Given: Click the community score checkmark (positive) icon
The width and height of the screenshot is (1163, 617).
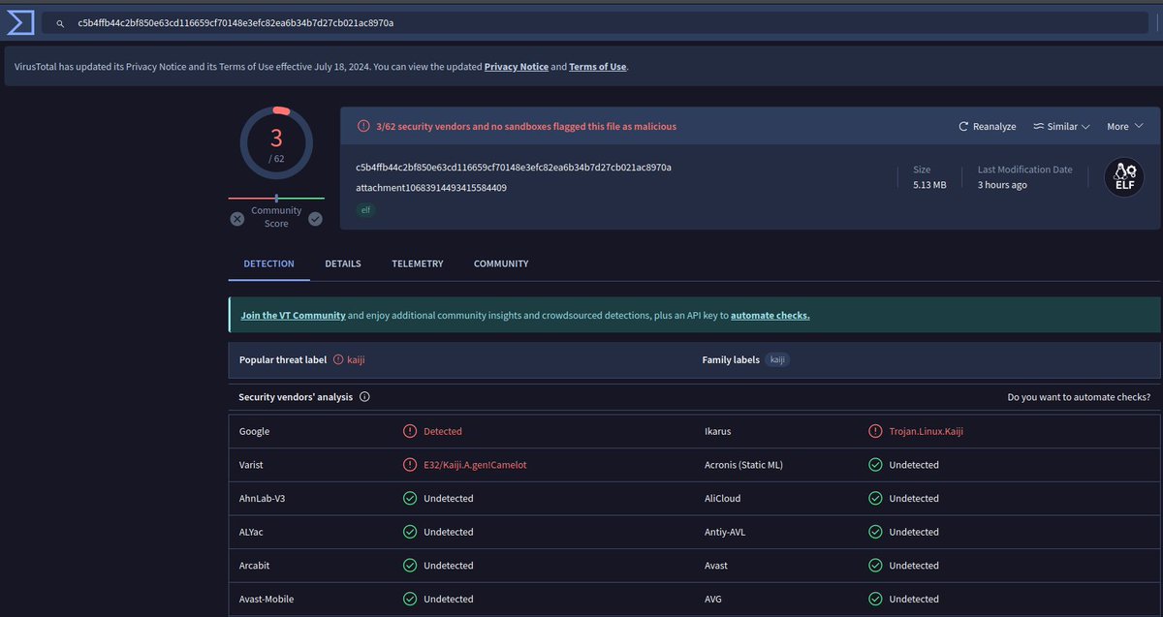Looking at the screenshot, I should point(315,219).
